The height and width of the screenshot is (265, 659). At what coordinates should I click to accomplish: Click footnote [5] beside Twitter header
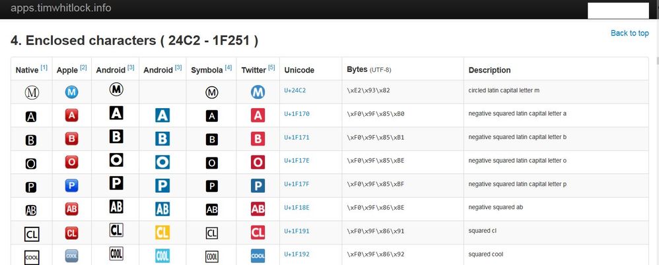(x=271, y=67)
